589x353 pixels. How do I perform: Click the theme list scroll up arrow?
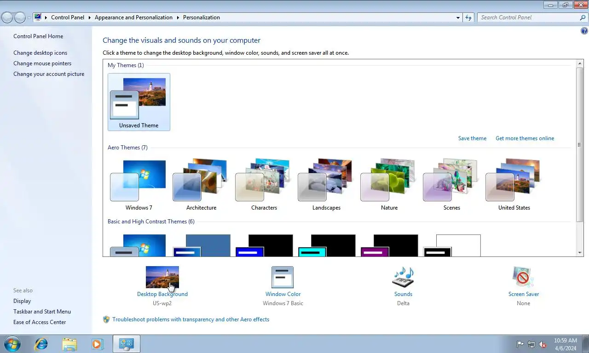pos(579,63)
